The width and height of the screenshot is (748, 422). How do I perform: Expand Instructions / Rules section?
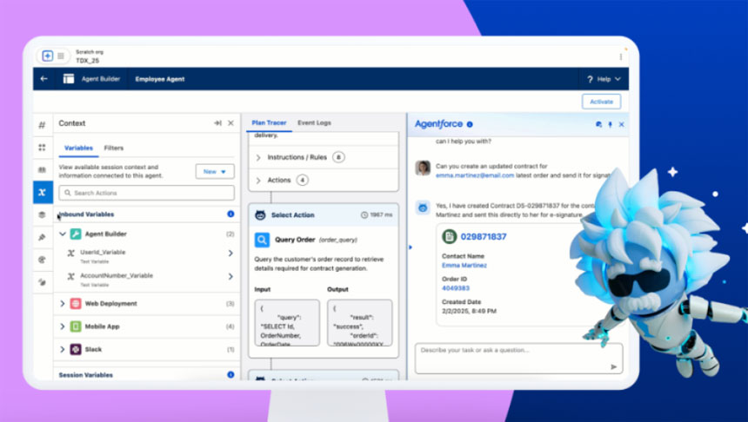pos(258,157)
